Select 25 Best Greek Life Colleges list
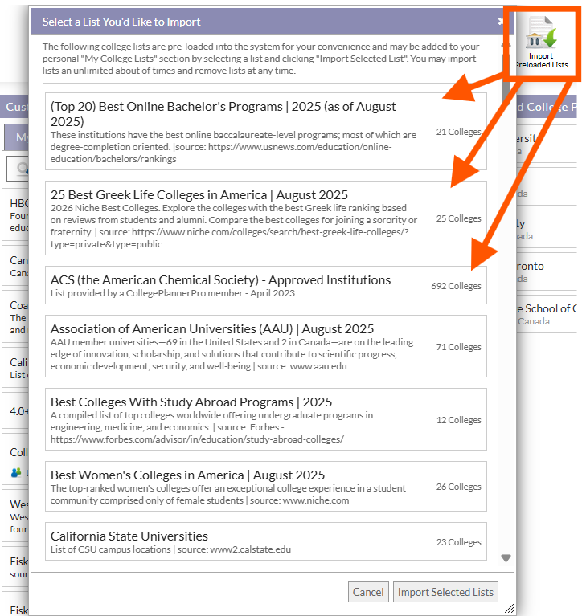The width and height of the screenshot is (582, 616). [x=265, y=218]
